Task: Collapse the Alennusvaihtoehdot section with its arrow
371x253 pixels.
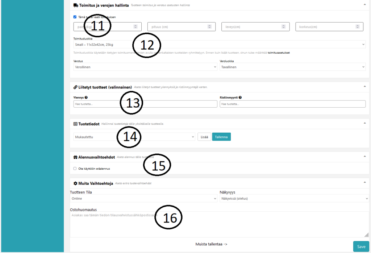Action: click(x=364, y=157)
